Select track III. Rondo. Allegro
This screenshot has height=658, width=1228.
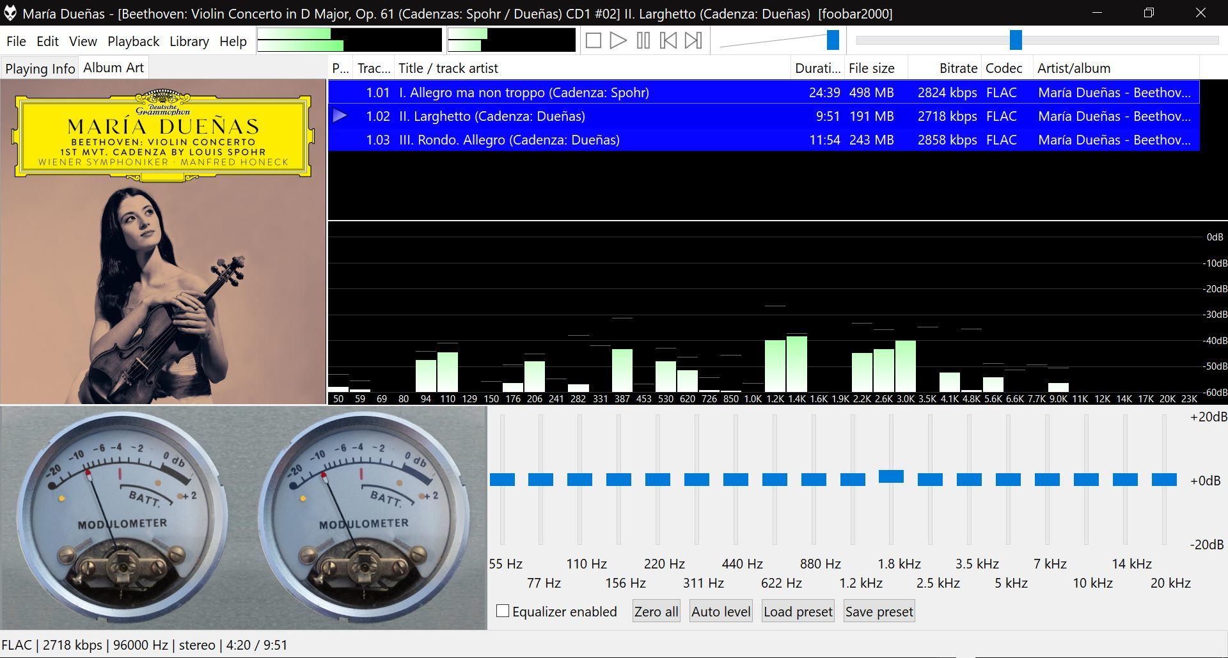coord(764,139)
